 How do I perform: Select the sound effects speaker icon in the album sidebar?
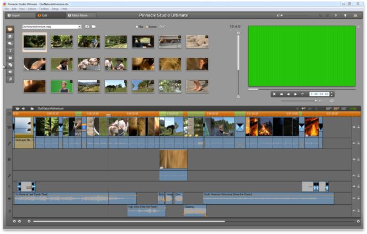(x=10, y=72)
